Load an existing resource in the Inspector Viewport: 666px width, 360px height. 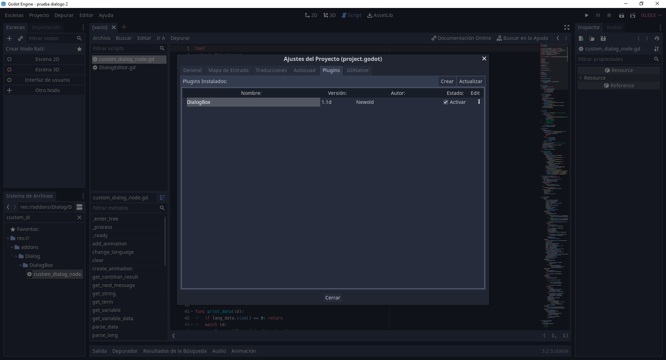[592, 38]
